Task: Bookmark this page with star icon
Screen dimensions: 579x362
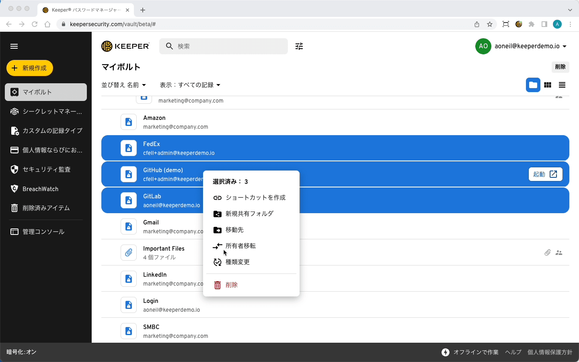Action: pyautogui.click(x=490, y=24)
